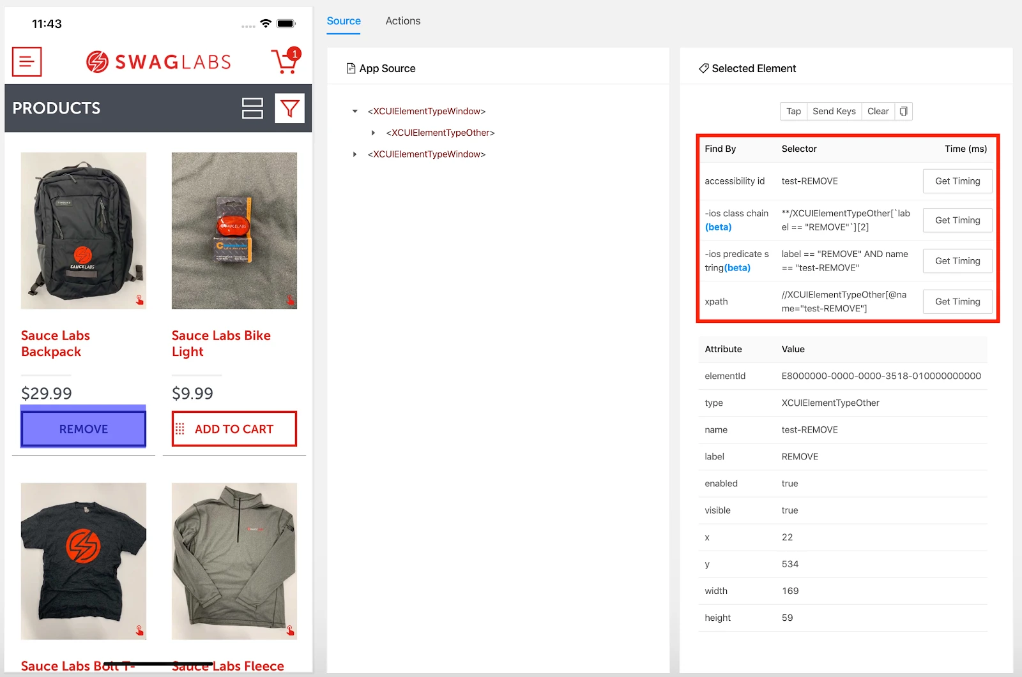The height and width of the screenshot is (677, 1022).
Task: Click the accessibility id value test-REMOVE
Action: coord(809,181)
